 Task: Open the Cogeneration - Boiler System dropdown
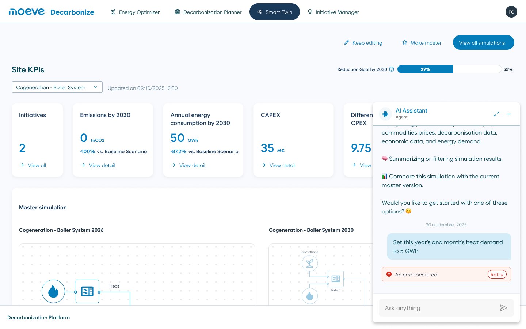[x=57, y=87]
